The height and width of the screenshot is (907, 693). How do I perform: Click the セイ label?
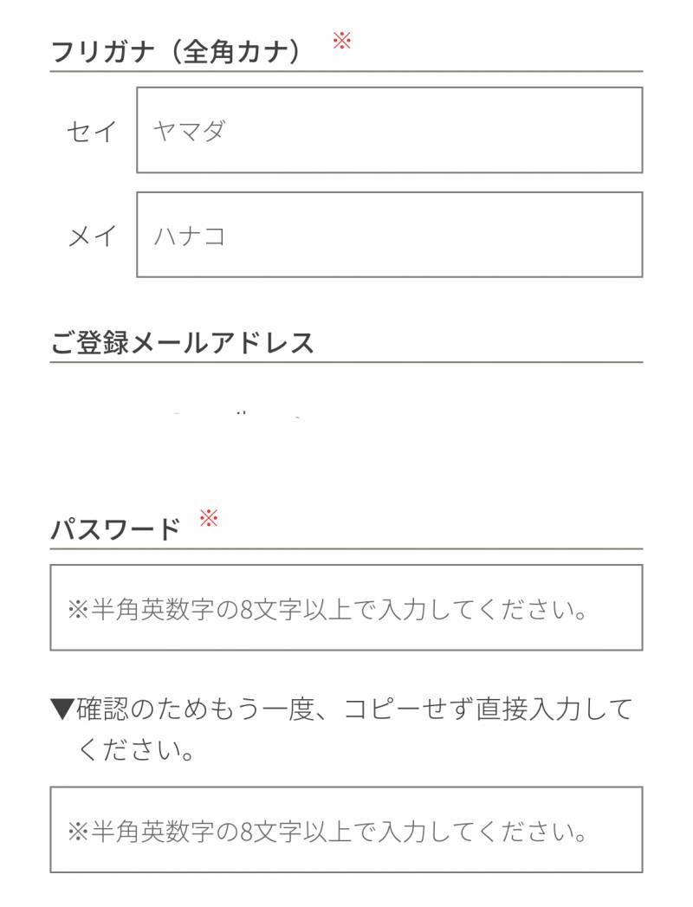tap(93, 132)
